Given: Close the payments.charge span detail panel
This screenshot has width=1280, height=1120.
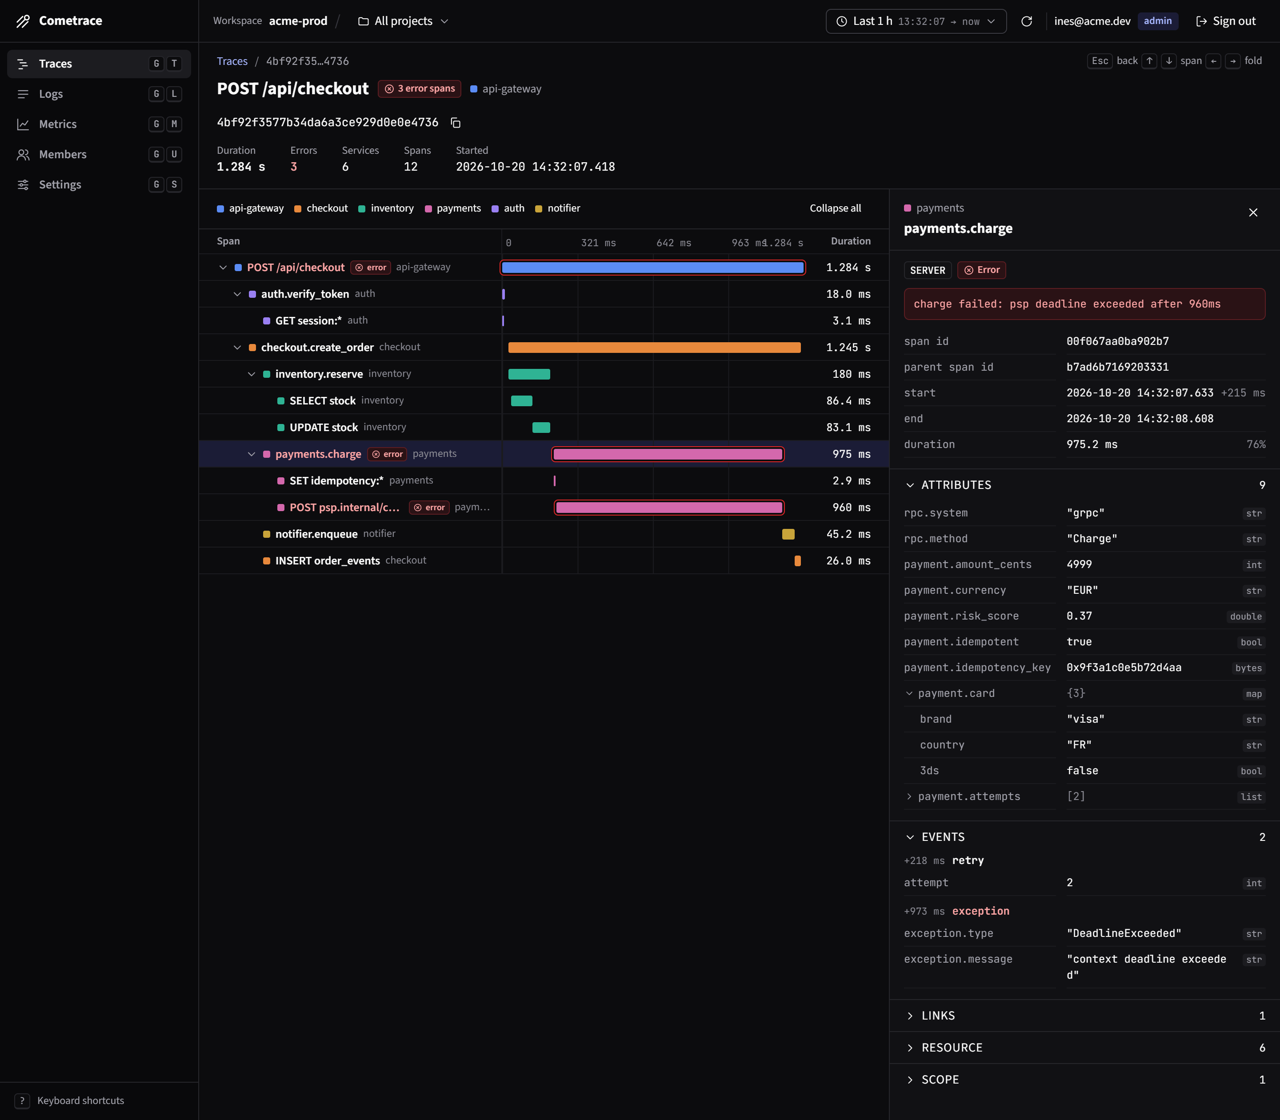Looking at the screenshot, I should (1253, 212).
